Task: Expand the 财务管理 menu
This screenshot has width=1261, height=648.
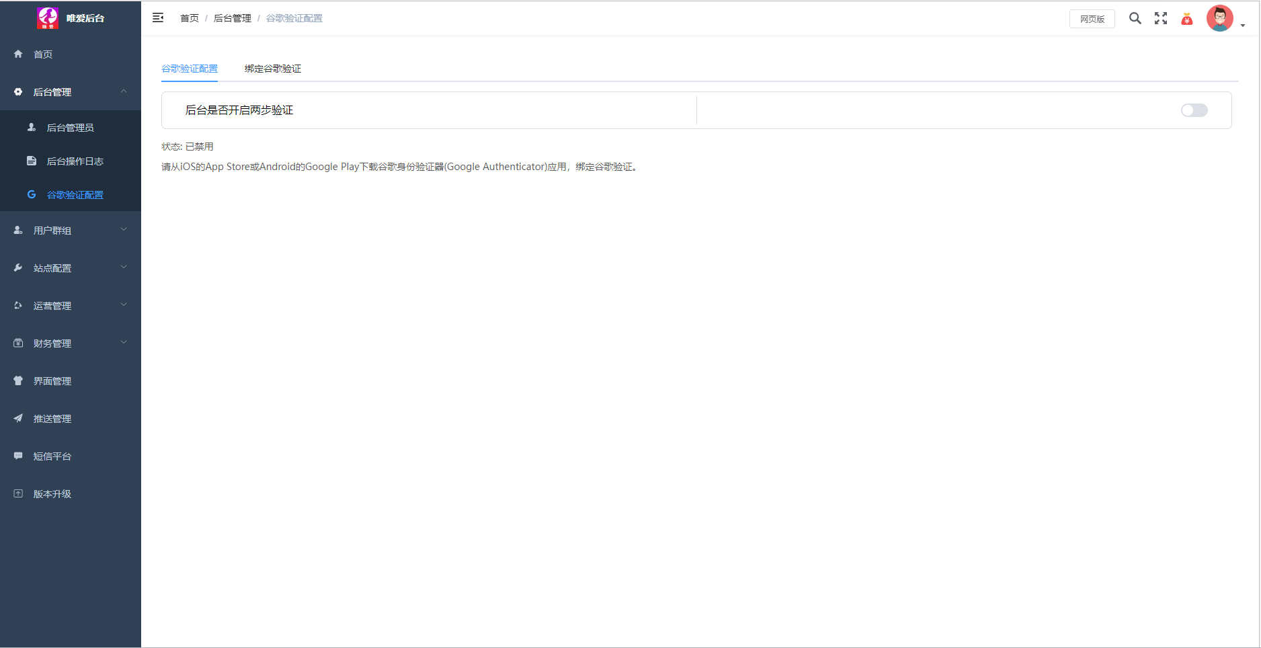Action: (x=70, y=343)
